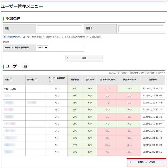Open the 10件 per-page dropdown
Viewport: 168px width, 168px height.
tap(43, 48)
